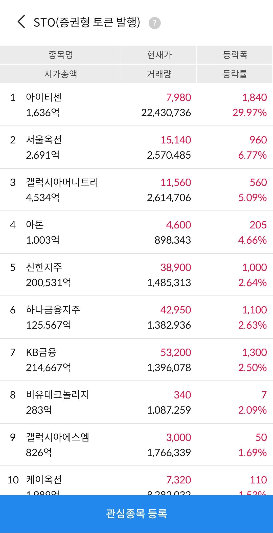The height and width of the screenshot is (533, 273).
Task: Select the 아톤 stock entry
Action: pos(136,232)
